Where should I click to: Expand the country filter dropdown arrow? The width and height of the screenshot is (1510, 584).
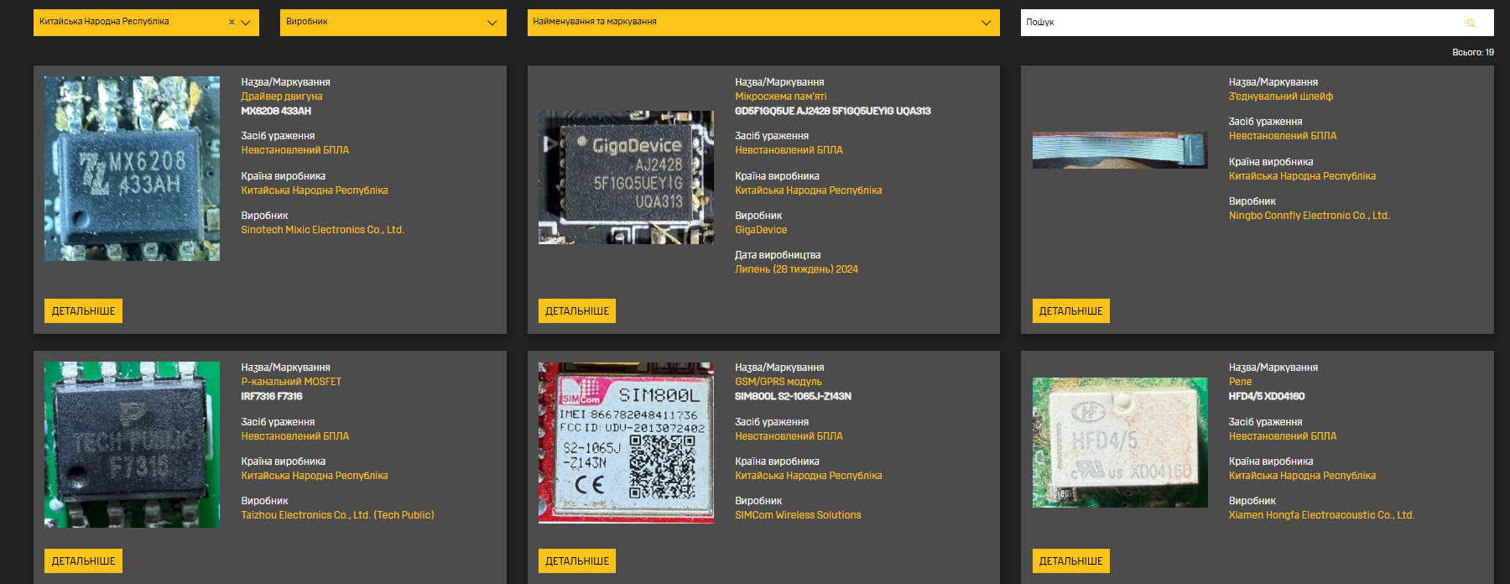[x=246, y=23]
